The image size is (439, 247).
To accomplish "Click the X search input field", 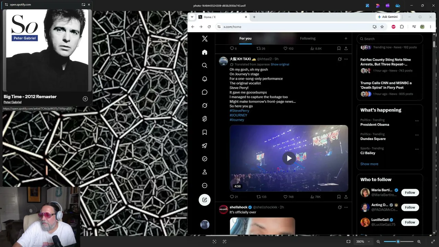I will [x=390, y=39].
